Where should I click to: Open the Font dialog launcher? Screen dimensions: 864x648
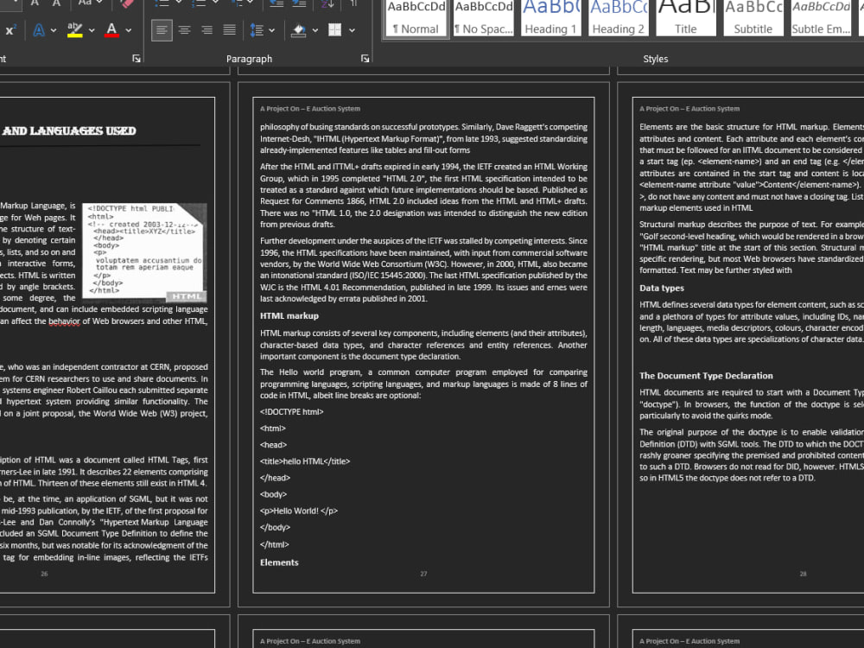click(x=137, y=59)
